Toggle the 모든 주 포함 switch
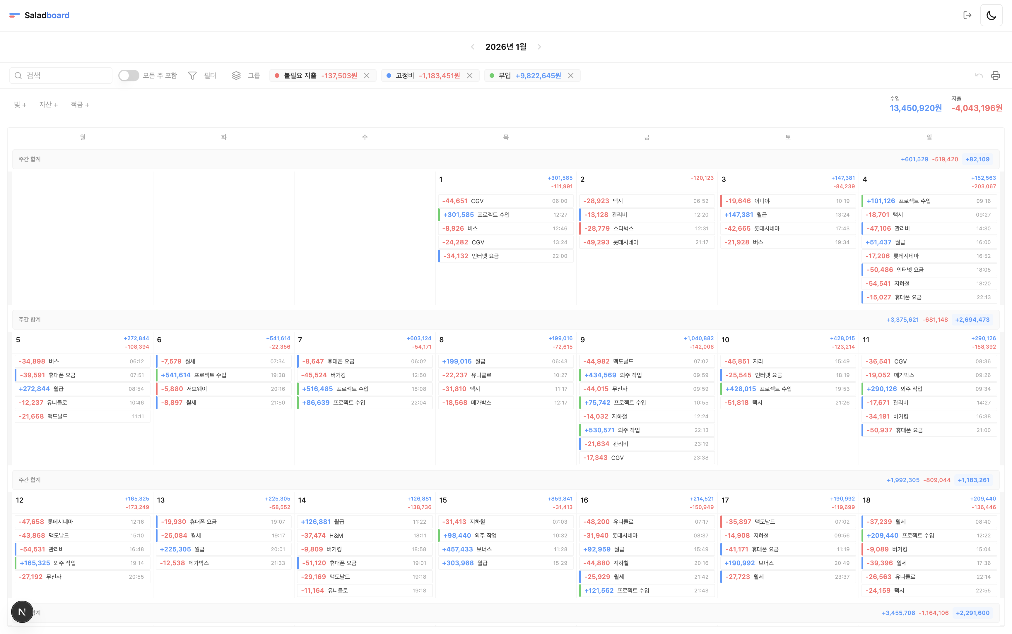This screenshot has height=634, width=1012. pos(129,76)
